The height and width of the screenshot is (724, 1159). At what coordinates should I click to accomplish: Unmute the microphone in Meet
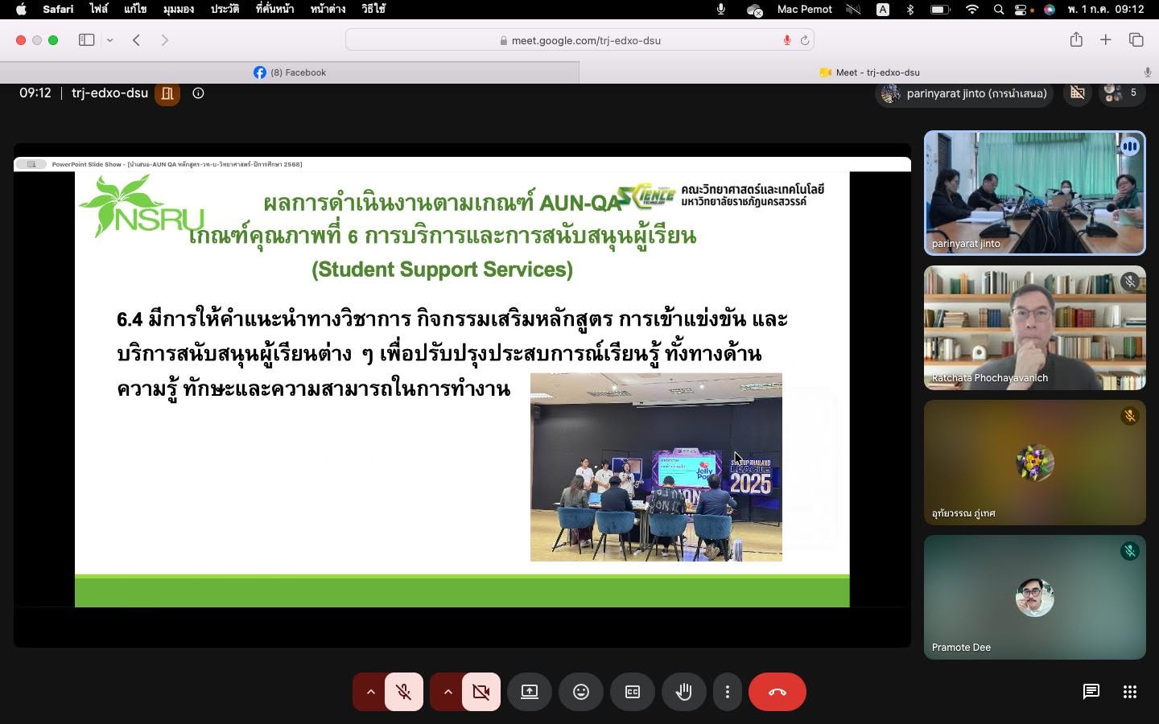click(x=404, y=692)
